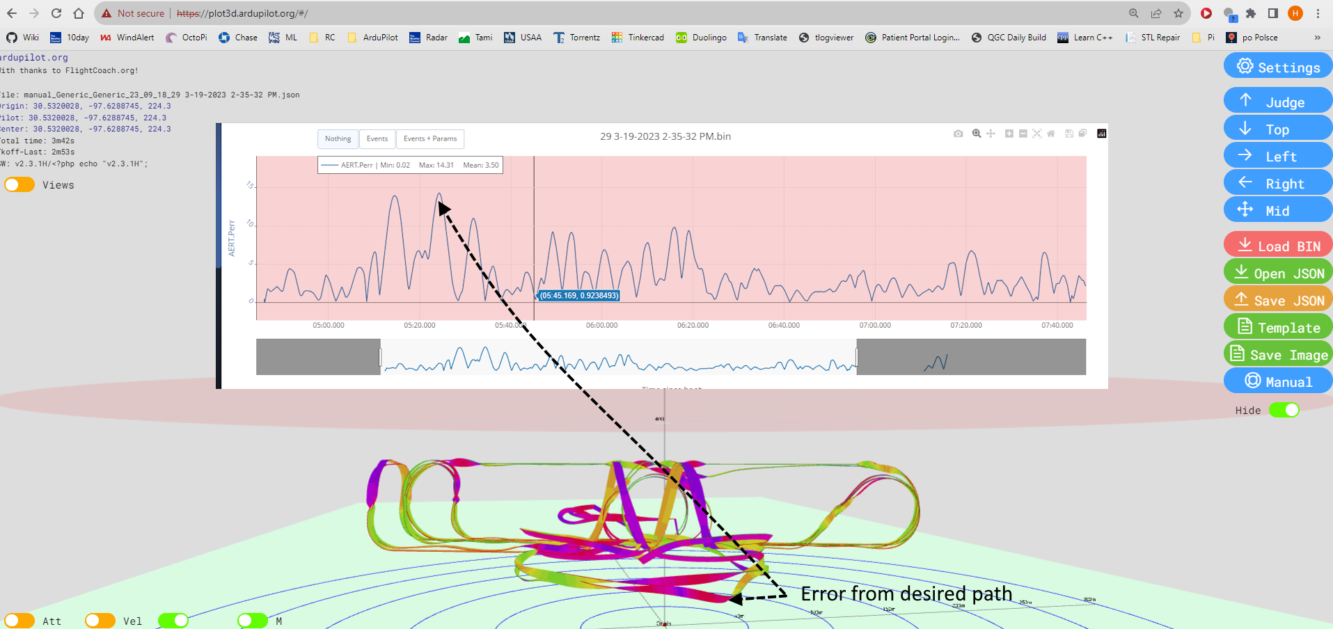
Task: Toggle the Vel switch
Action: (x=100, y=621)
